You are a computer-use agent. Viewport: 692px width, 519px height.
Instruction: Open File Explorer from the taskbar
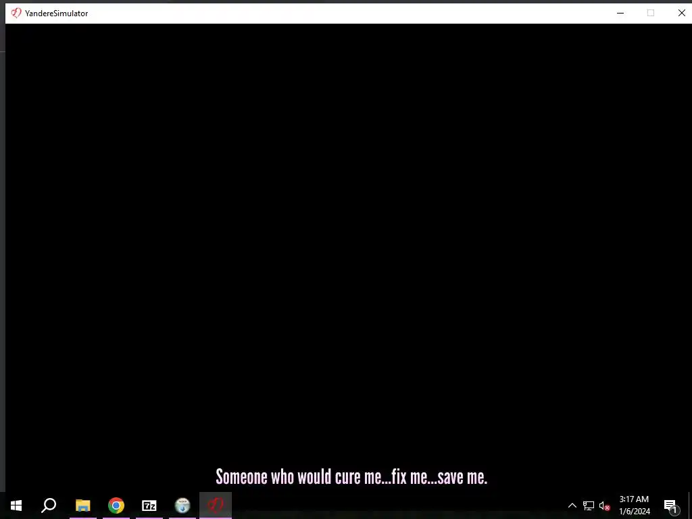point(82,505)
